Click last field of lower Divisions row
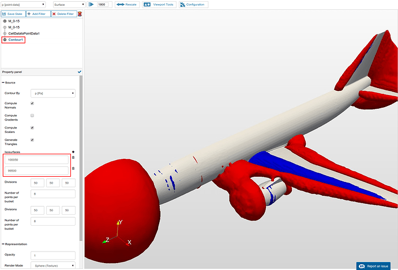 click(x=69, y=210)
